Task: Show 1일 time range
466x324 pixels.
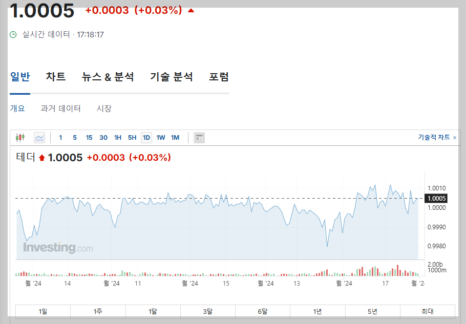Action: 43,311
